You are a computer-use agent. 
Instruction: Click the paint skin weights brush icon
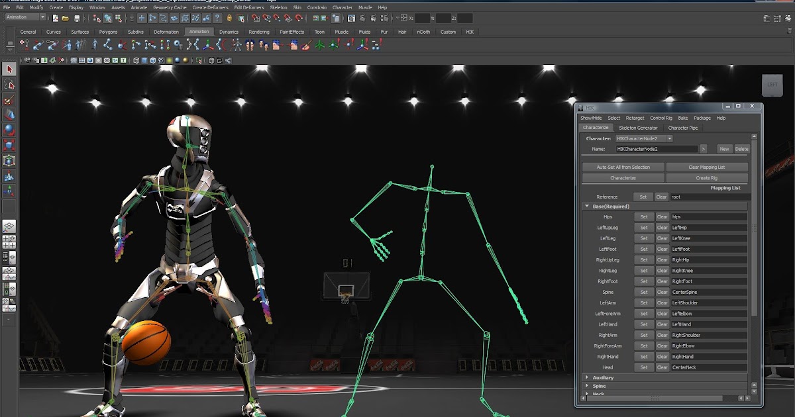[306, 45]
